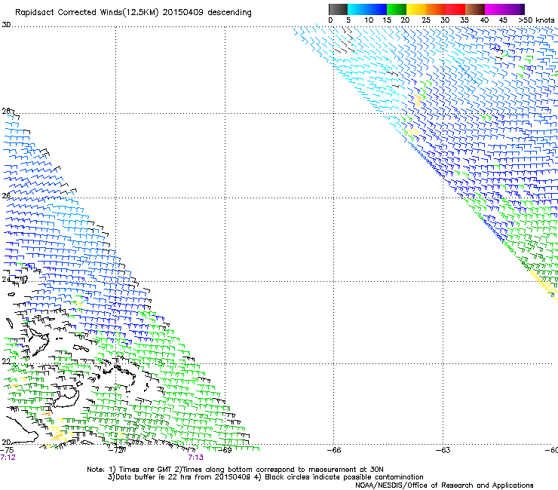
Task: Click the chart title 'Rapidscat Corrected Winds(12.5KM)'
Action: [x=87, y=13]
